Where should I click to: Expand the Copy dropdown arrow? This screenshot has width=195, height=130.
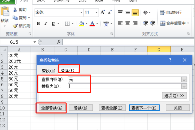[29, 18]
